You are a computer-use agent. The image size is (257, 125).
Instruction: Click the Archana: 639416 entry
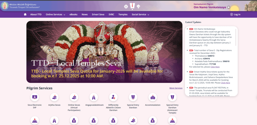click(x=202, y=59)
